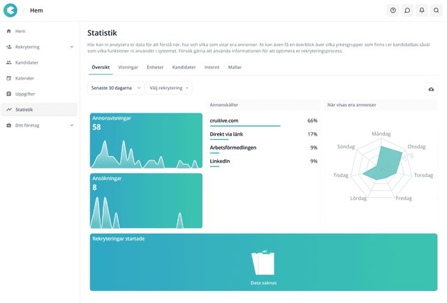
Task: Click the Uppgifter clipboard icon in sidebar
Action: pyautogui.click(x=8, y=94)
